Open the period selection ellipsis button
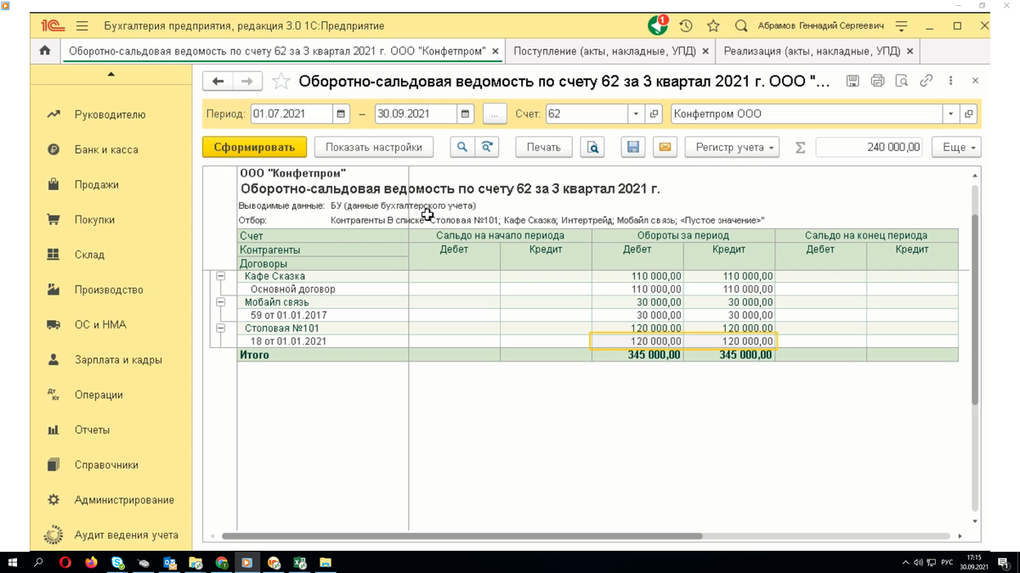 [495, 114]
